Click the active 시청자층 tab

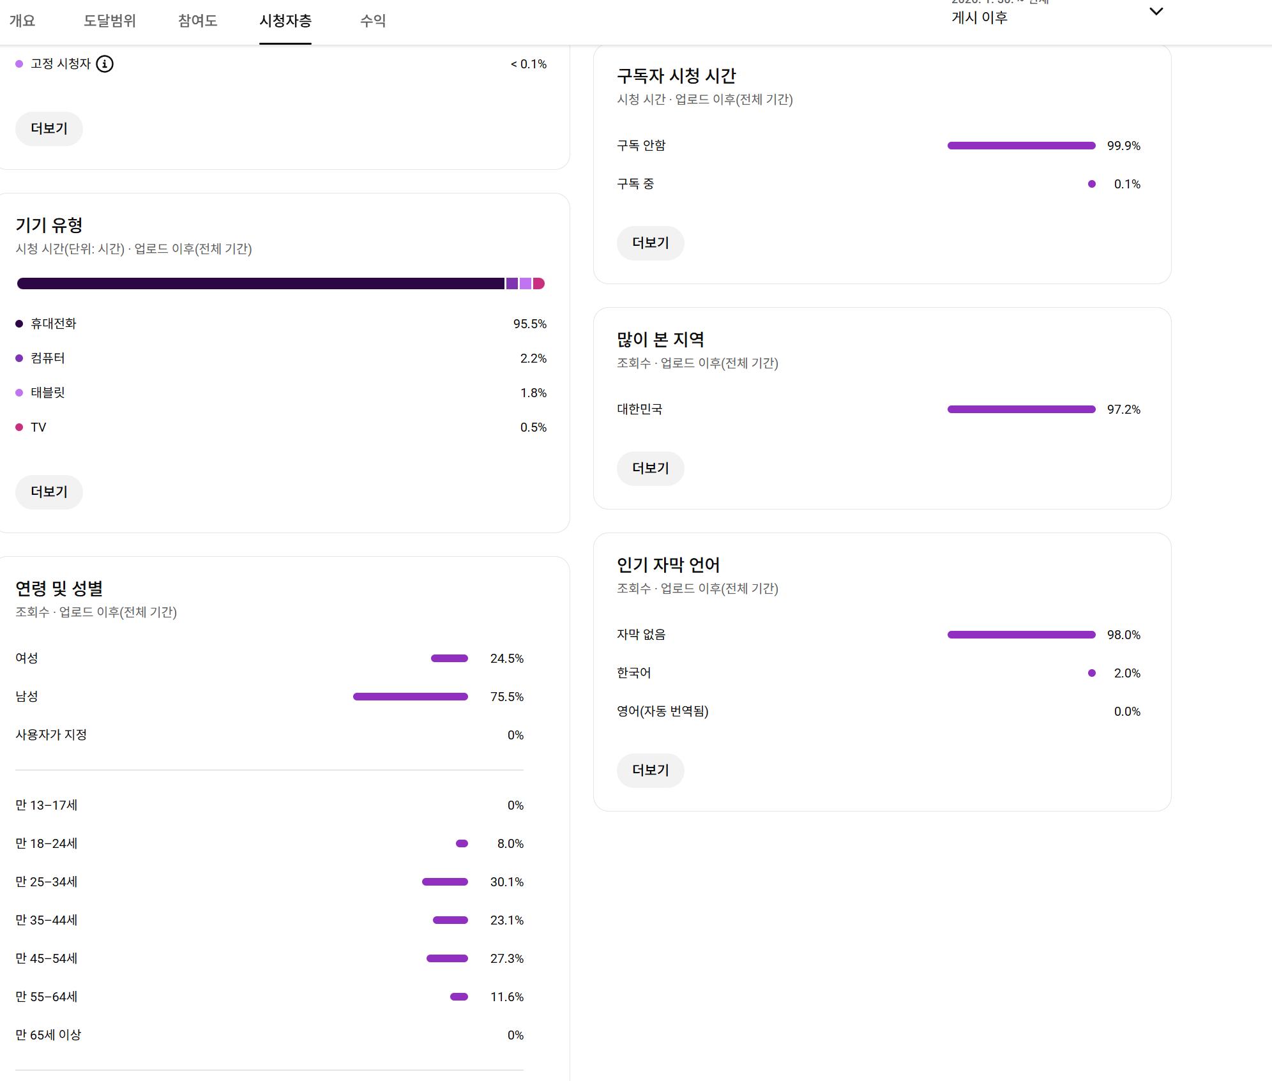285,21
